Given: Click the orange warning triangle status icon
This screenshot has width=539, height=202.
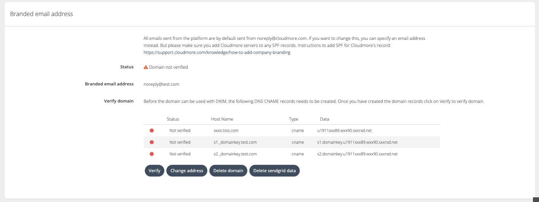Looking at the screenshot, I should [x=146, y=67].
